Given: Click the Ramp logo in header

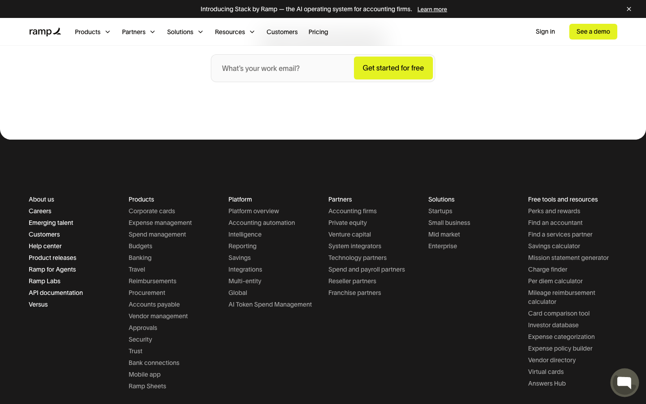Looking at the screenshot, I should tap(45, 31).
